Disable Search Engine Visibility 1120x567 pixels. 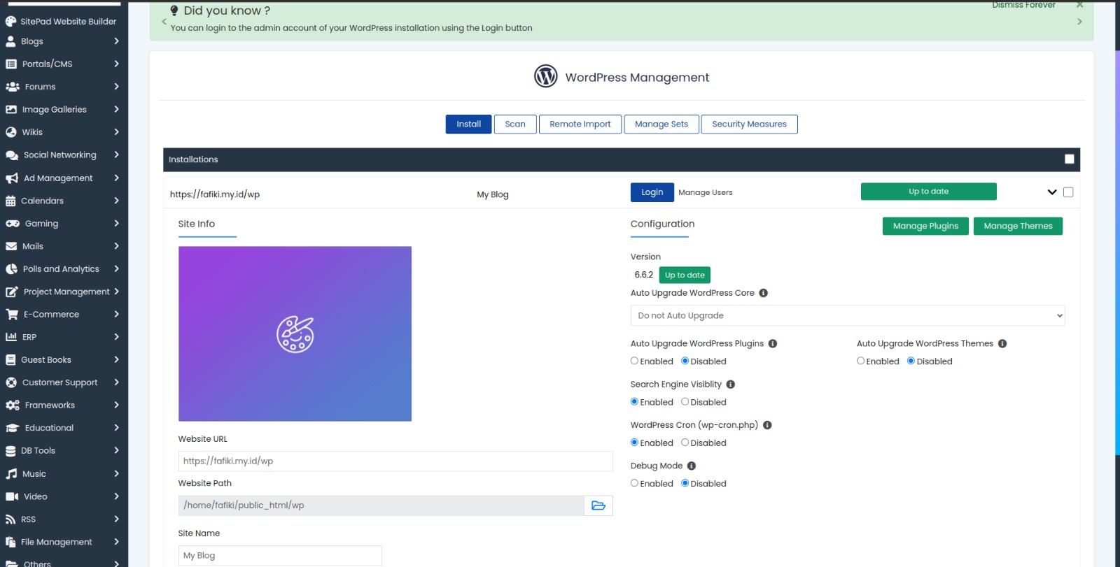coord(685,401)
